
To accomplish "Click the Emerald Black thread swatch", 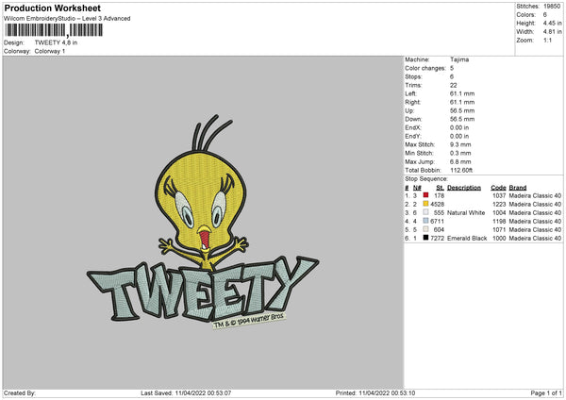I will click(x=425, y=238).
